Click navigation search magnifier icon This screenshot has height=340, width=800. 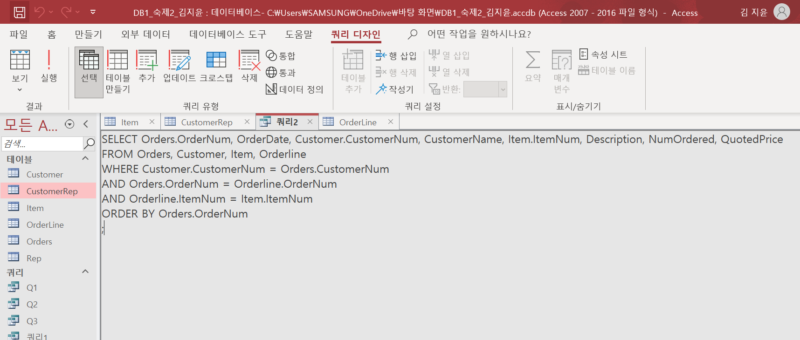(x=89, y=144)
